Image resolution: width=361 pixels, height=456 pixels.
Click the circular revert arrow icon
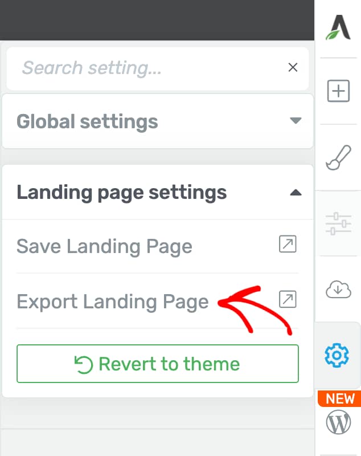[83, 365]
